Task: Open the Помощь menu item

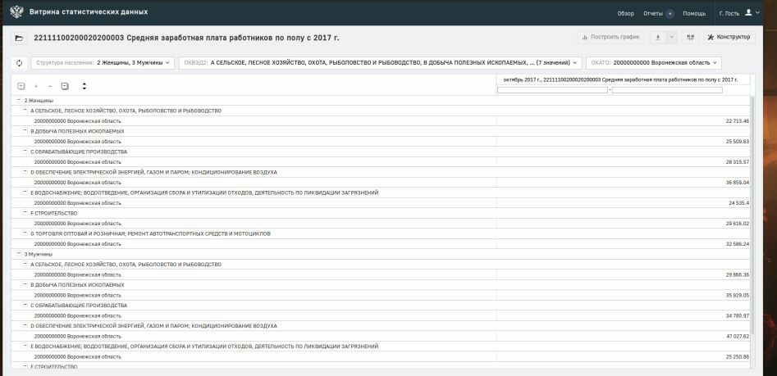Action: 694,13
